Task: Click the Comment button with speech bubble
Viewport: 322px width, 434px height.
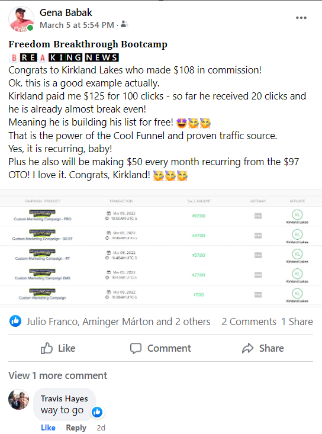Action: [x=160, y=348]
